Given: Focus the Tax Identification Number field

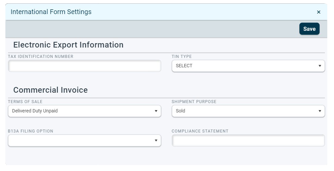Looking at the screenshot, I should point(84,66).
